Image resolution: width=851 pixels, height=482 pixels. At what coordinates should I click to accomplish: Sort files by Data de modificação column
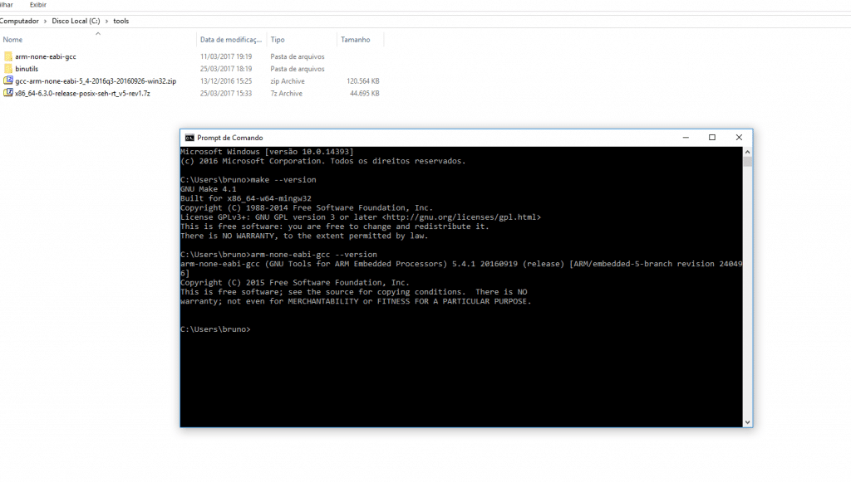pos(230,40)
